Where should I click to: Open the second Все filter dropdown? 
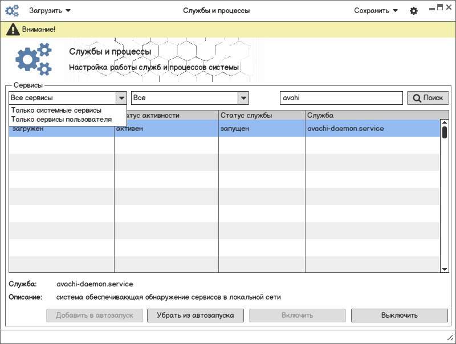(x=243, y=98)
